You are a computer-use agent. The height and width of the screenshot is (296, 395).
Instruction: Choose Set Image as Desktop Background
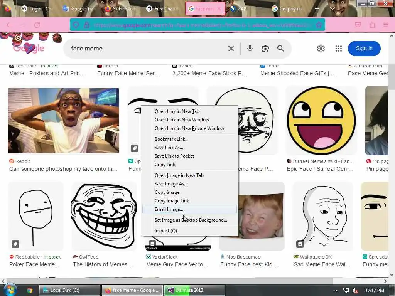[x=189, y=220]
